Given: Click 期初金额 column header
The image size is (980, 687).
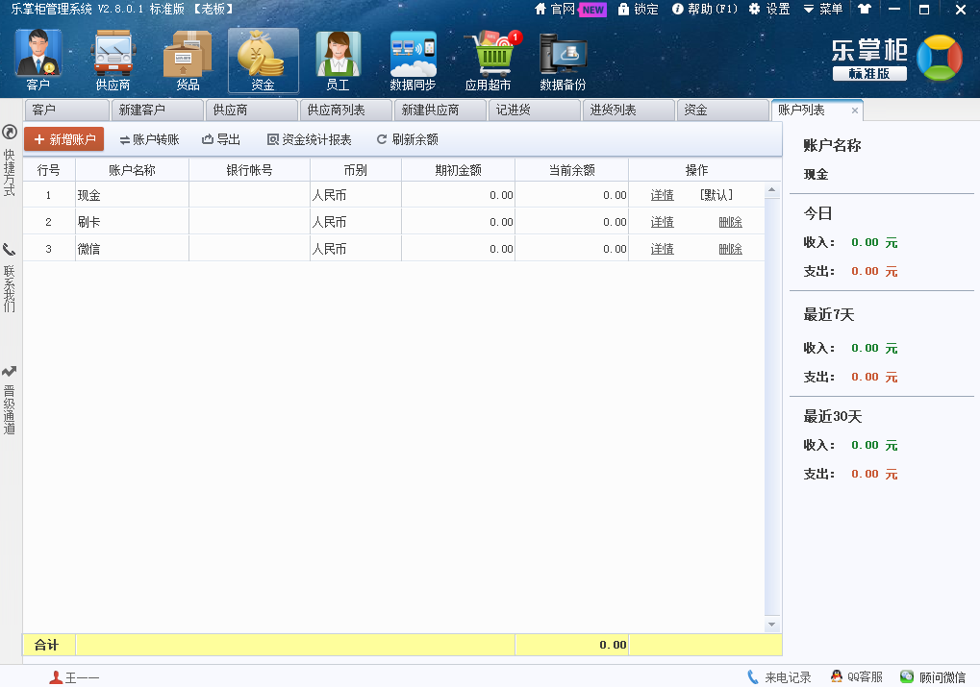Looking at the screenshot, I should [458, 170].
